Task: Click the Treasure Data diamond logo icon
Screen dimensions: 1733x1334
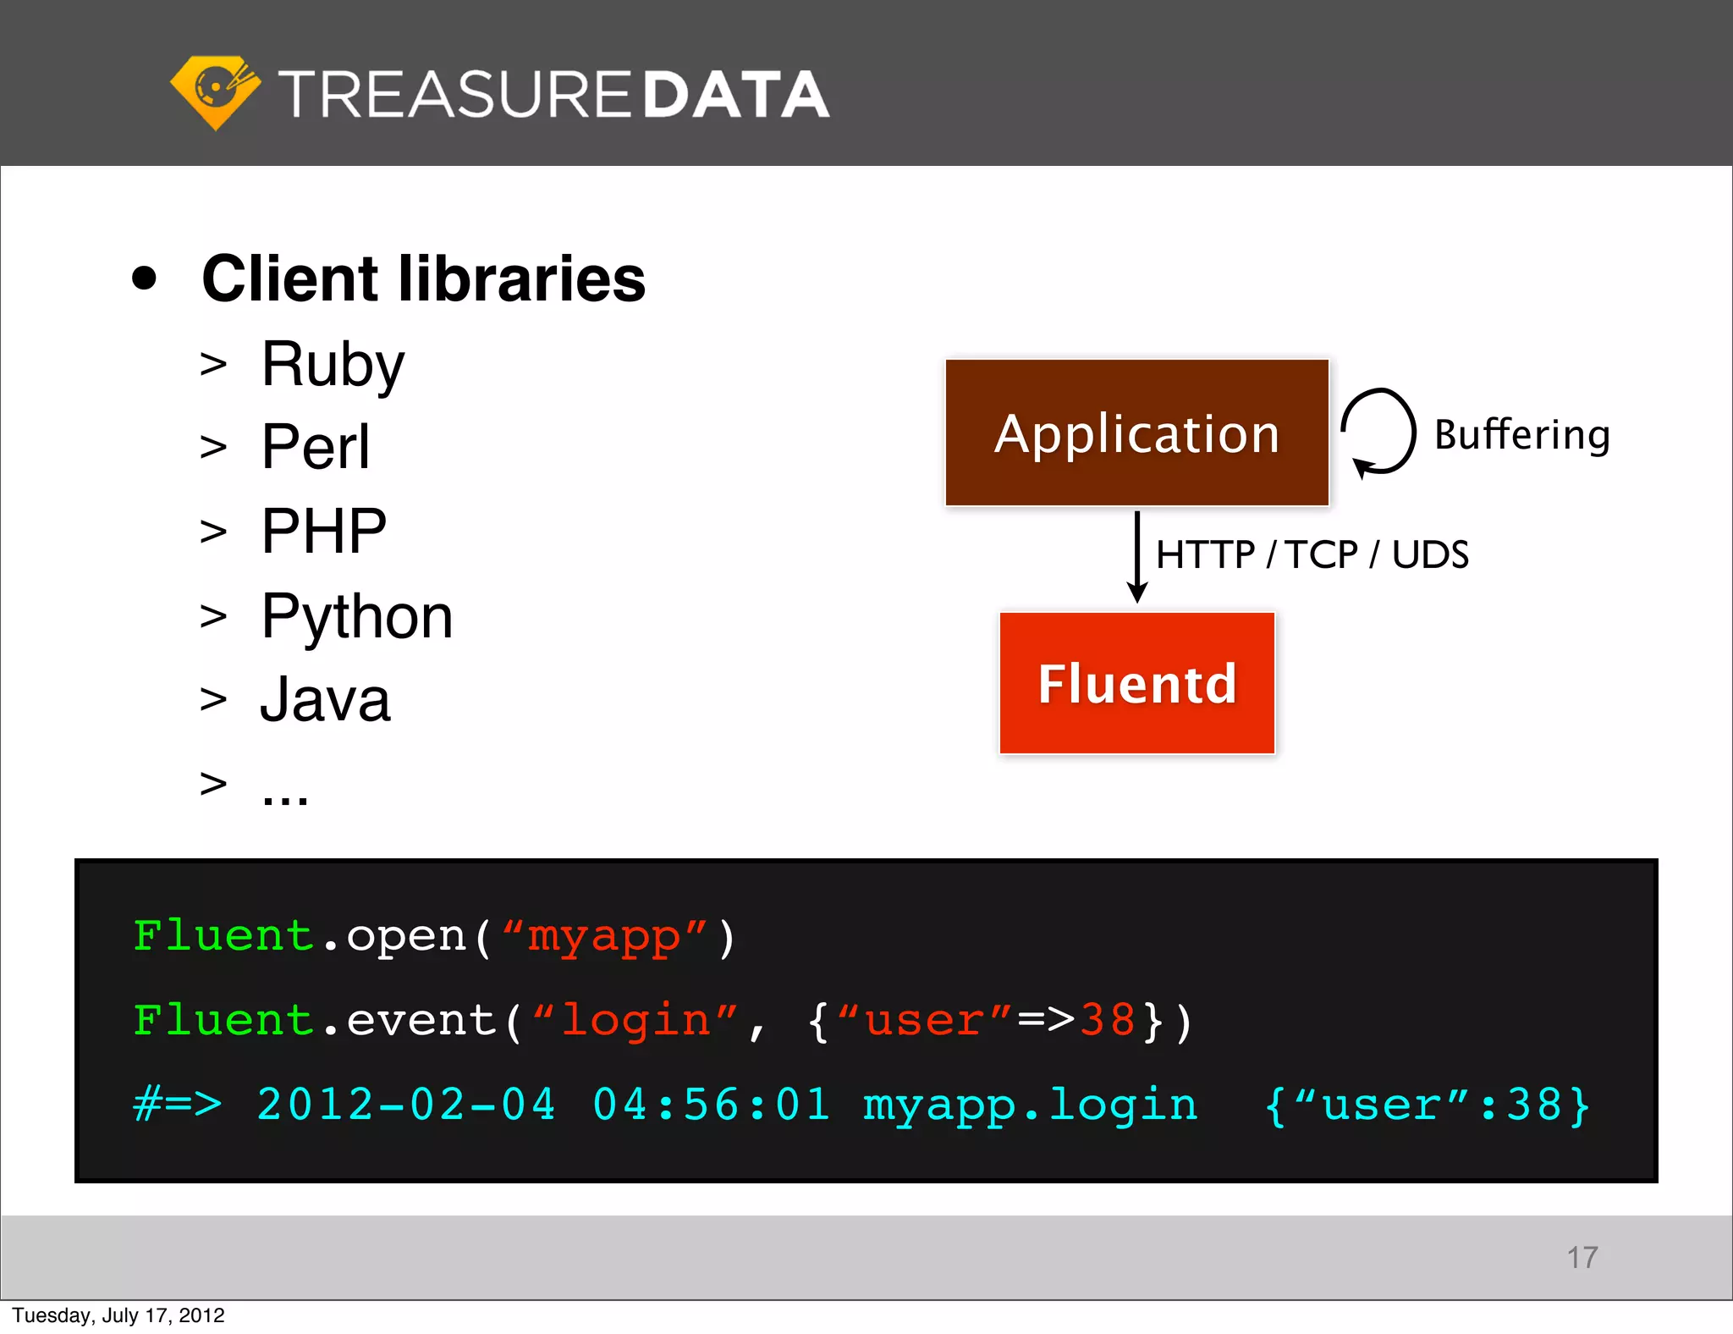Action: (215, 92)
